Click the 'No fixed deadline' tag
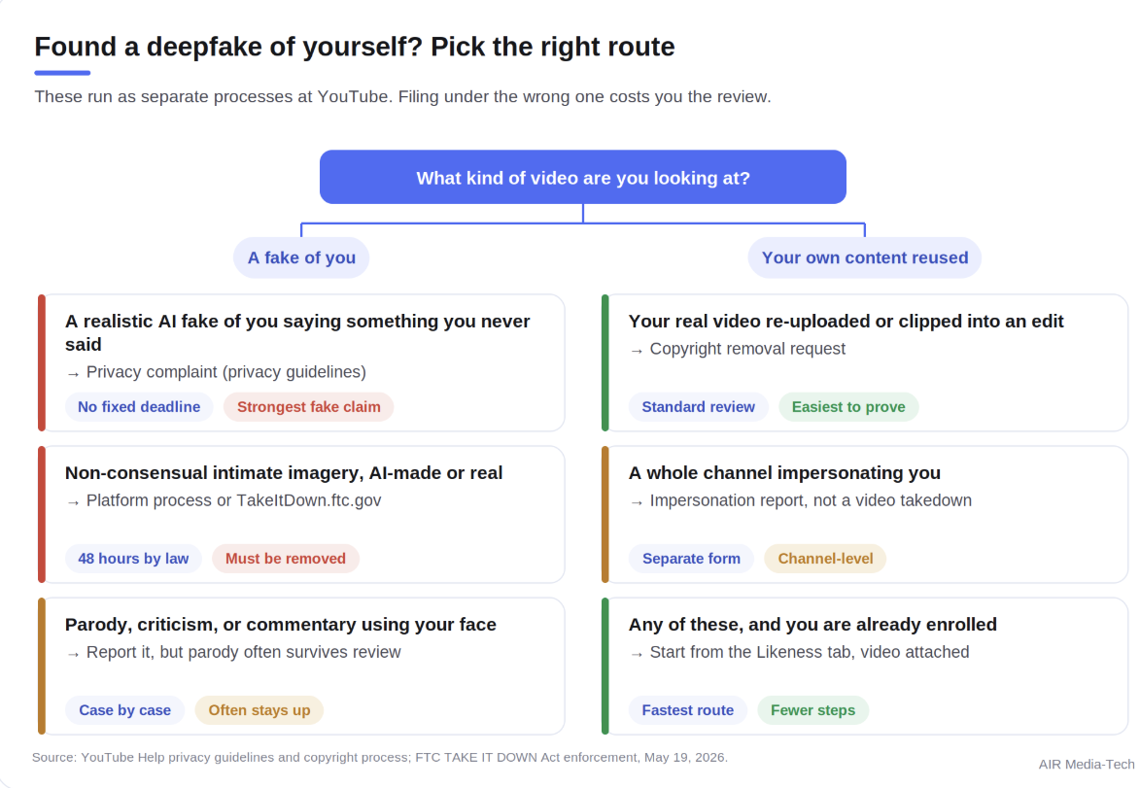The height and width of the screenshot is (788, 1140). 139,406
